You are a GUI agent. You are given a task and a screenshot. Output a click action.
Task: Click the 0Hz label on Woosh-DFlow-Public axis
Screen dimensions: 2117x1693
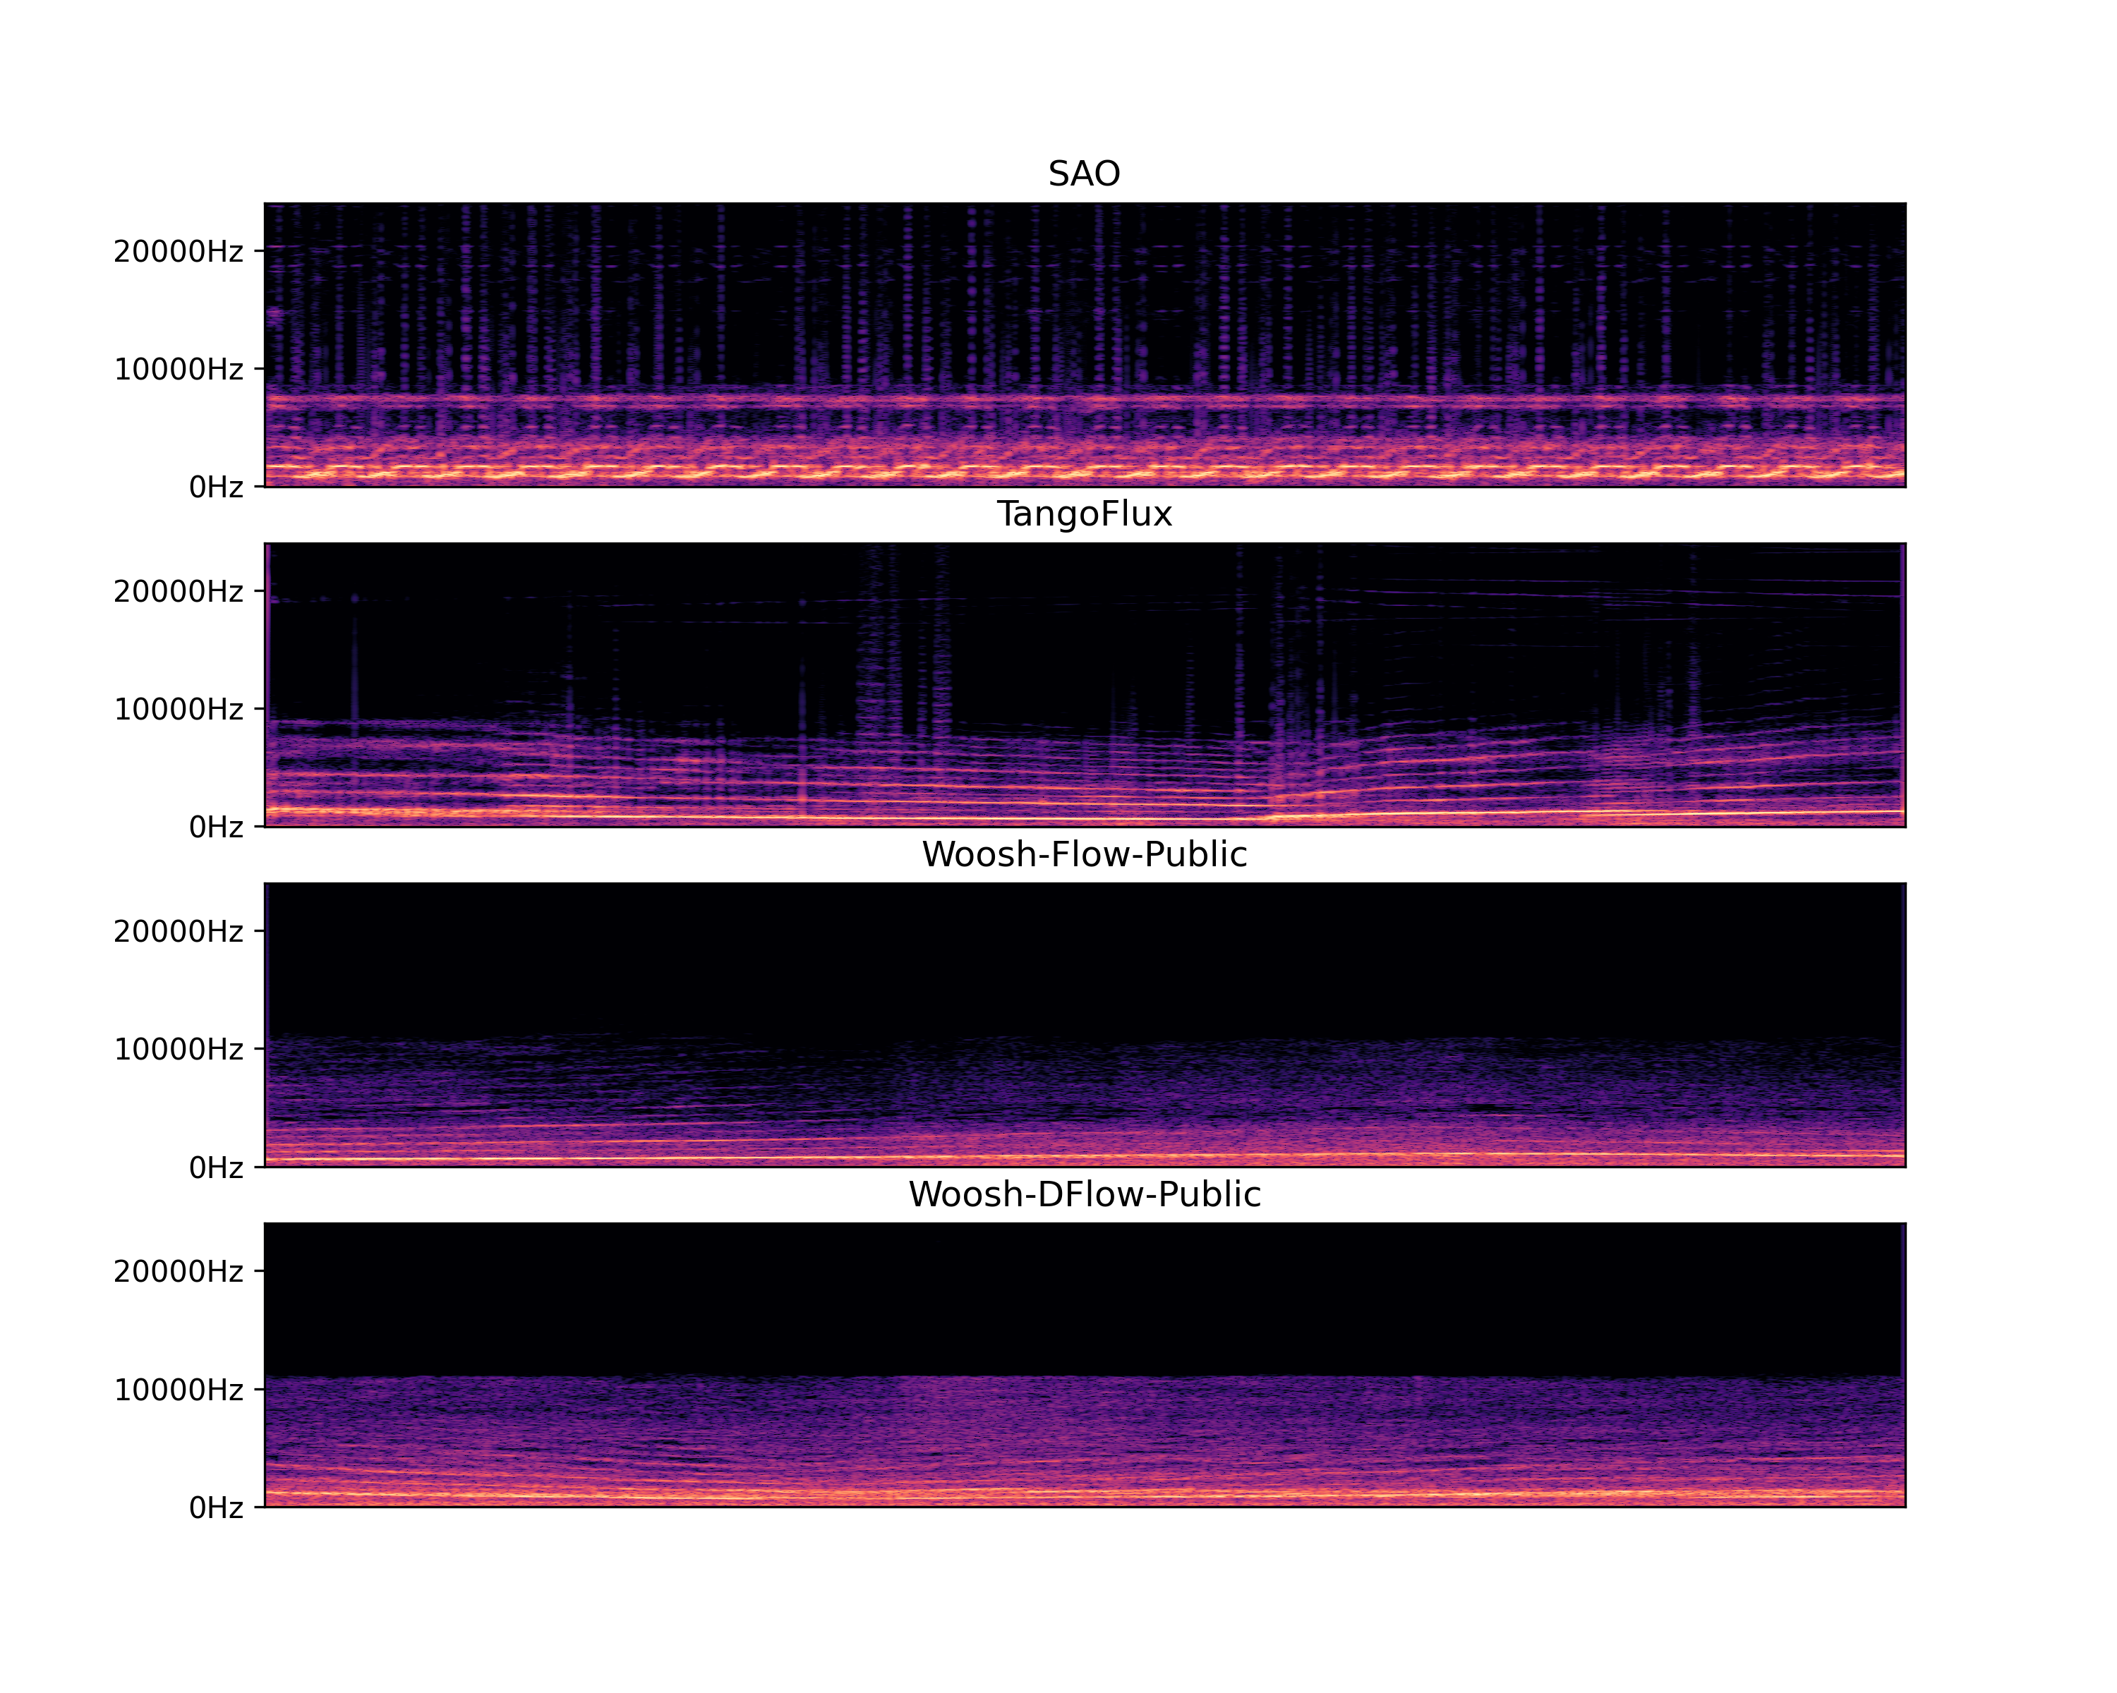[216, 1507]
